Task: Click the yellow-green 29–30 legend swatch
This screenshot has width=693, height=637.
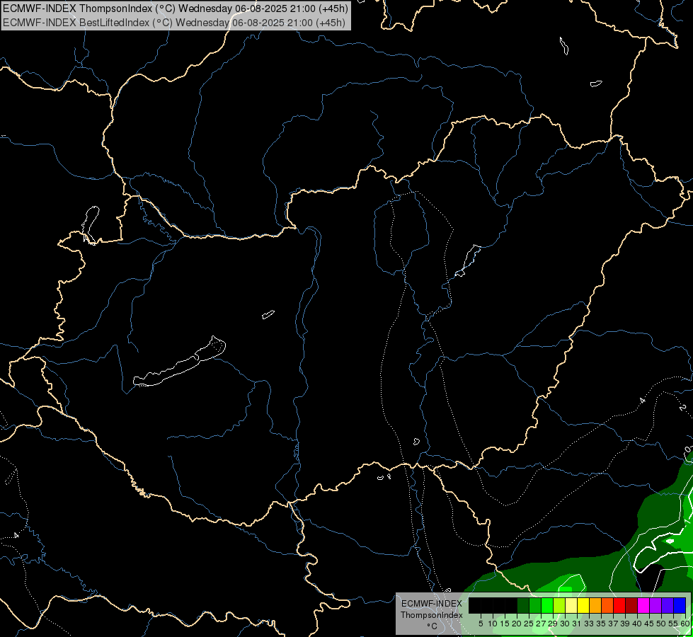Action: [559, 605]
